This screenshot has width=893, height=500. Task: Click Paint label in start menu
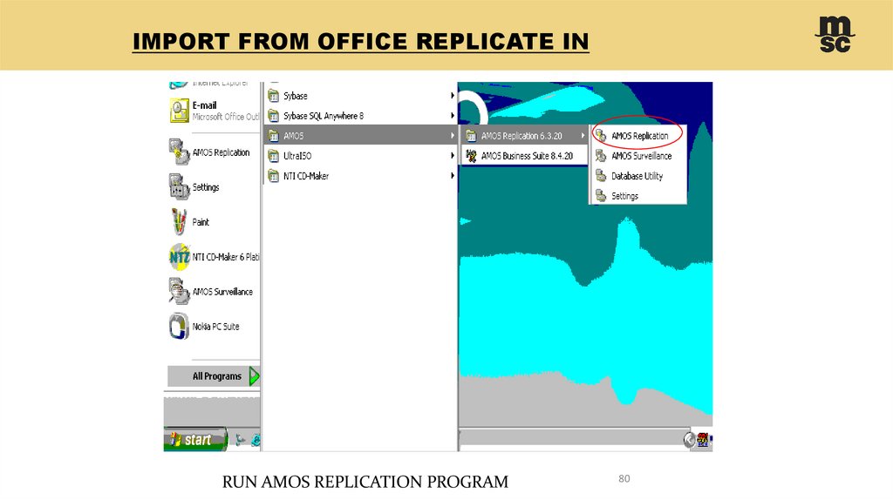click(201, 222)
